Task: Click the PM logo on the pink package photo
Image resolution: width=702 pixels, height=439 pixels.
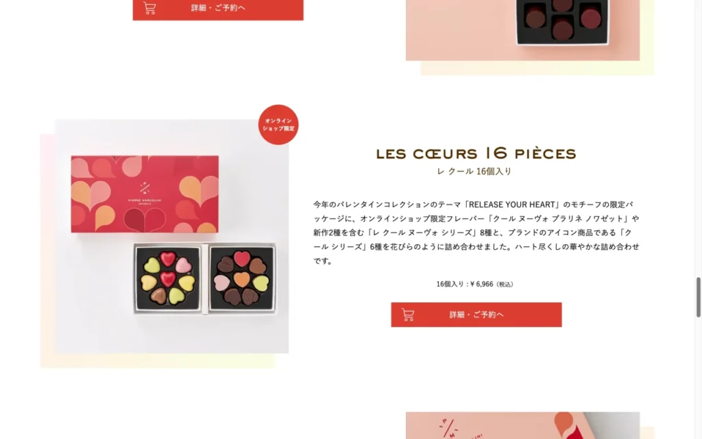Action: [448, 428]
